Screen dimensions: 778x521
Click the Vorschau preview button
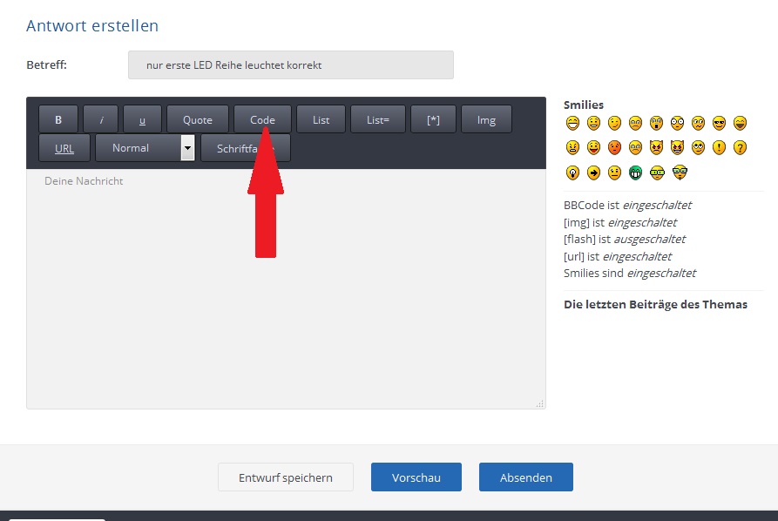[416, 477]
